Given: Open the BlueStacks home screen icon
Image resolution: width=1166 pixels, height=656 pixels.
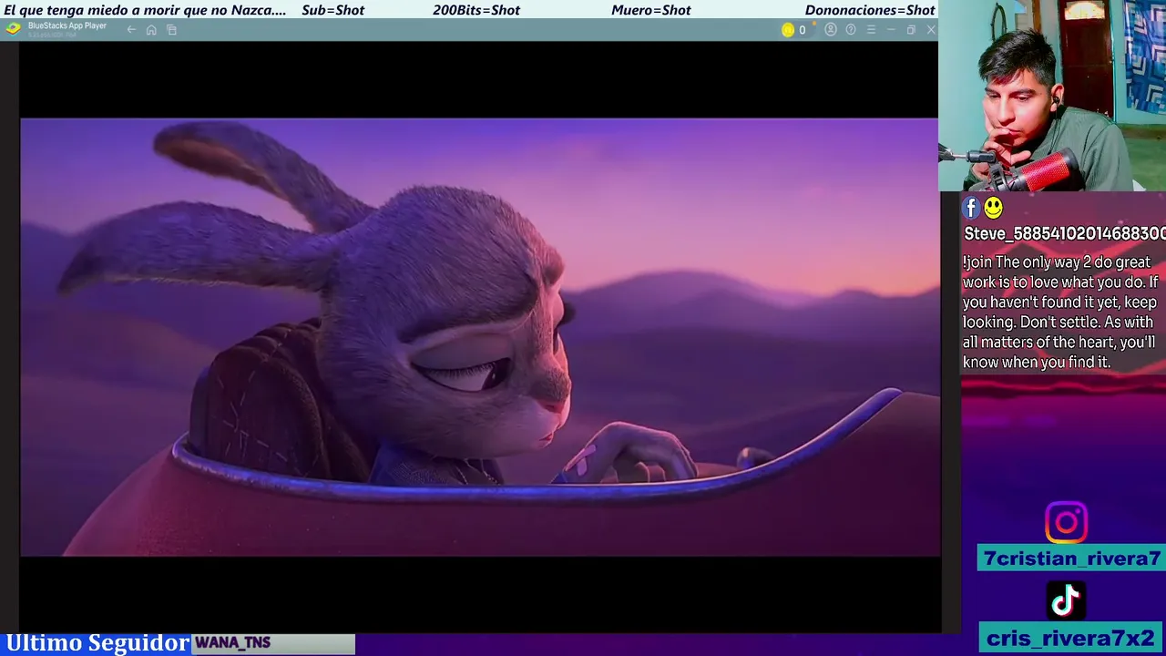Looking at the screenshot, I should [151, 30].
